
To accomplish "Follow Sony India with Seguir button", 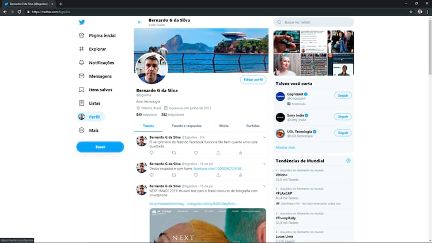I will tap(343, 116).
